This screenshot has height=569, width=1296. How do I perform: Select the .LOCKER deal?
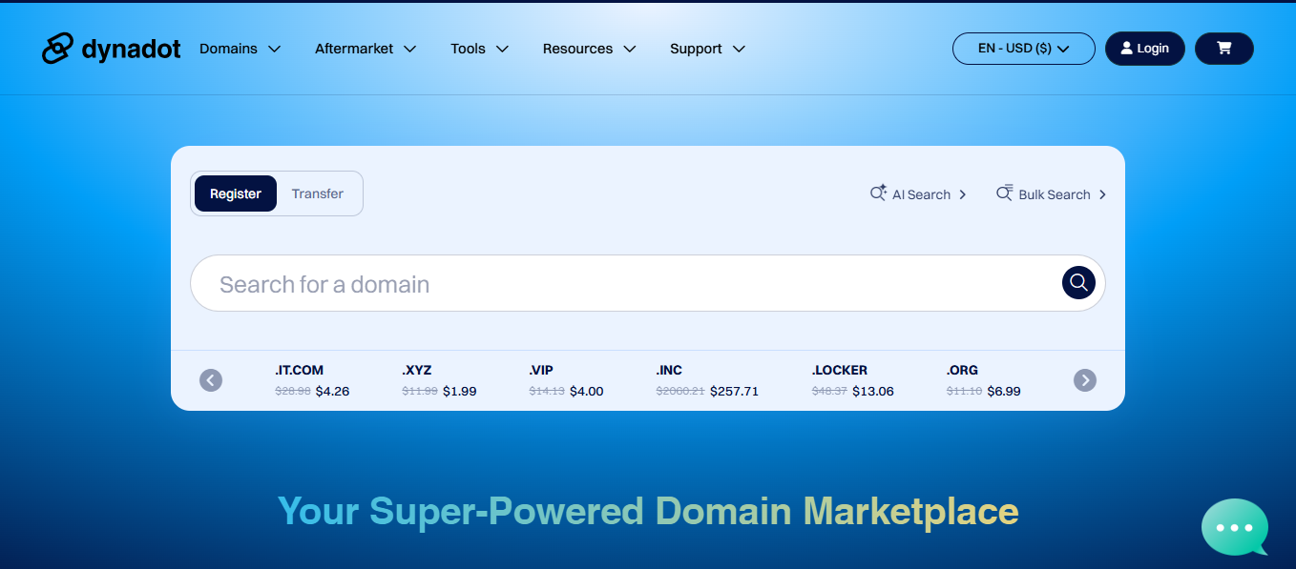[853, 380]
